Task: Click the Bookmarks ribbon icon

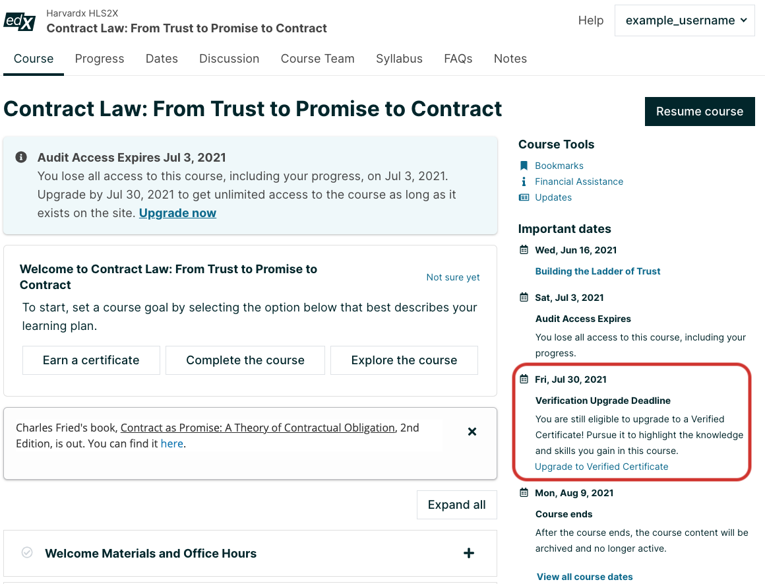Action: (524, 166)
